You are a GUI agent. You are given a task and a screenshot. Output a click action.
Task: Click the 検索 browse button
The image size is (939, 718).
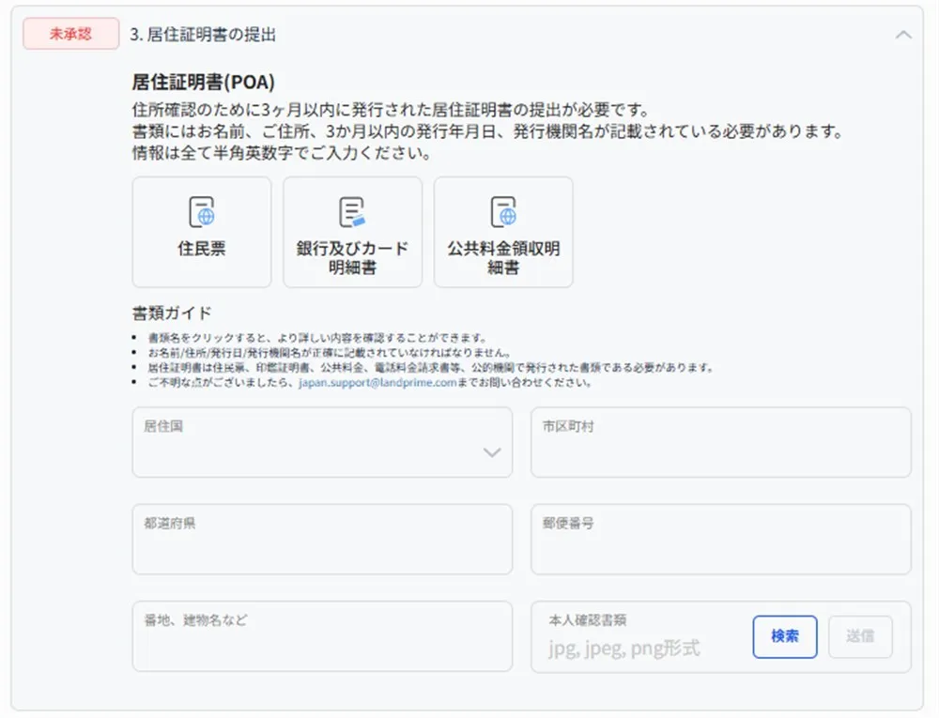pyautogui.click(x=785, y=636)
